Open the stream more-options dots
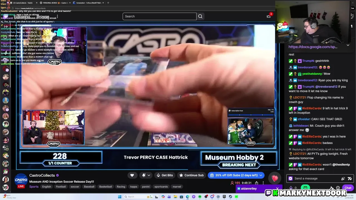356x200 pixels. 263,183
